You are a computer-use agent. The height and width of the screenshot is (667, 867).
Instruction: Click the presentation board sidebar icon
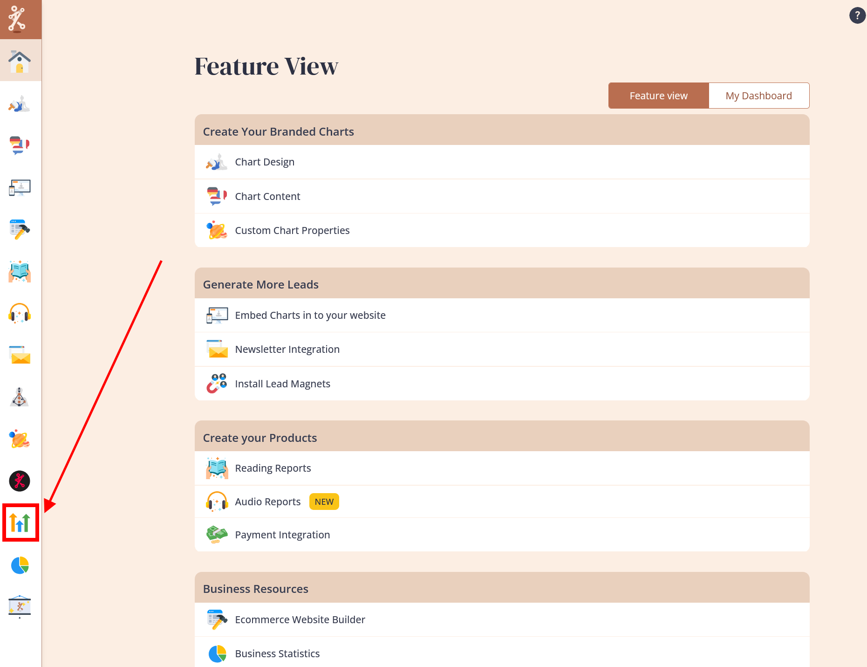pyautogui.click(x=20, y=606)
